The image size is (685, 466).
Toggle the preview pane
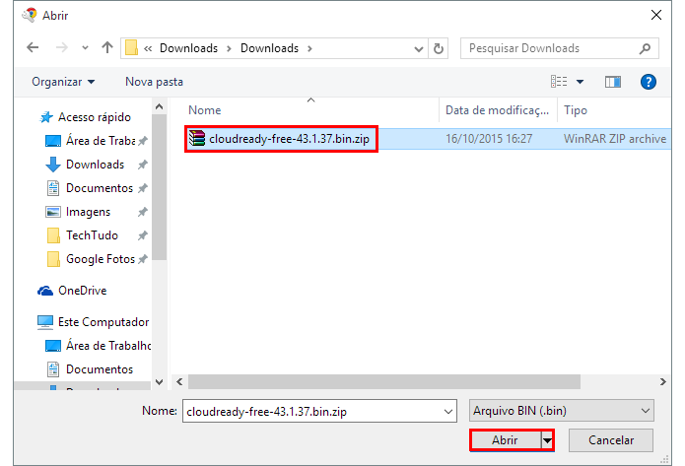pos(612,82)
